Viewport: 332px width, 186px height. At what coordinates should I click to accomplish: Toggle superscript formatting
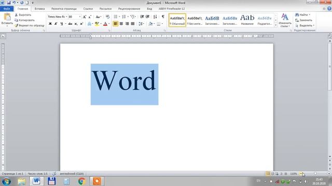click(81, 24)
